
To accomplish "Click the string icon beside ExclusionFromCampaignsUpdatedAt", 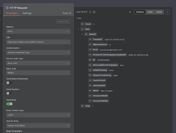I will point(90,55).
